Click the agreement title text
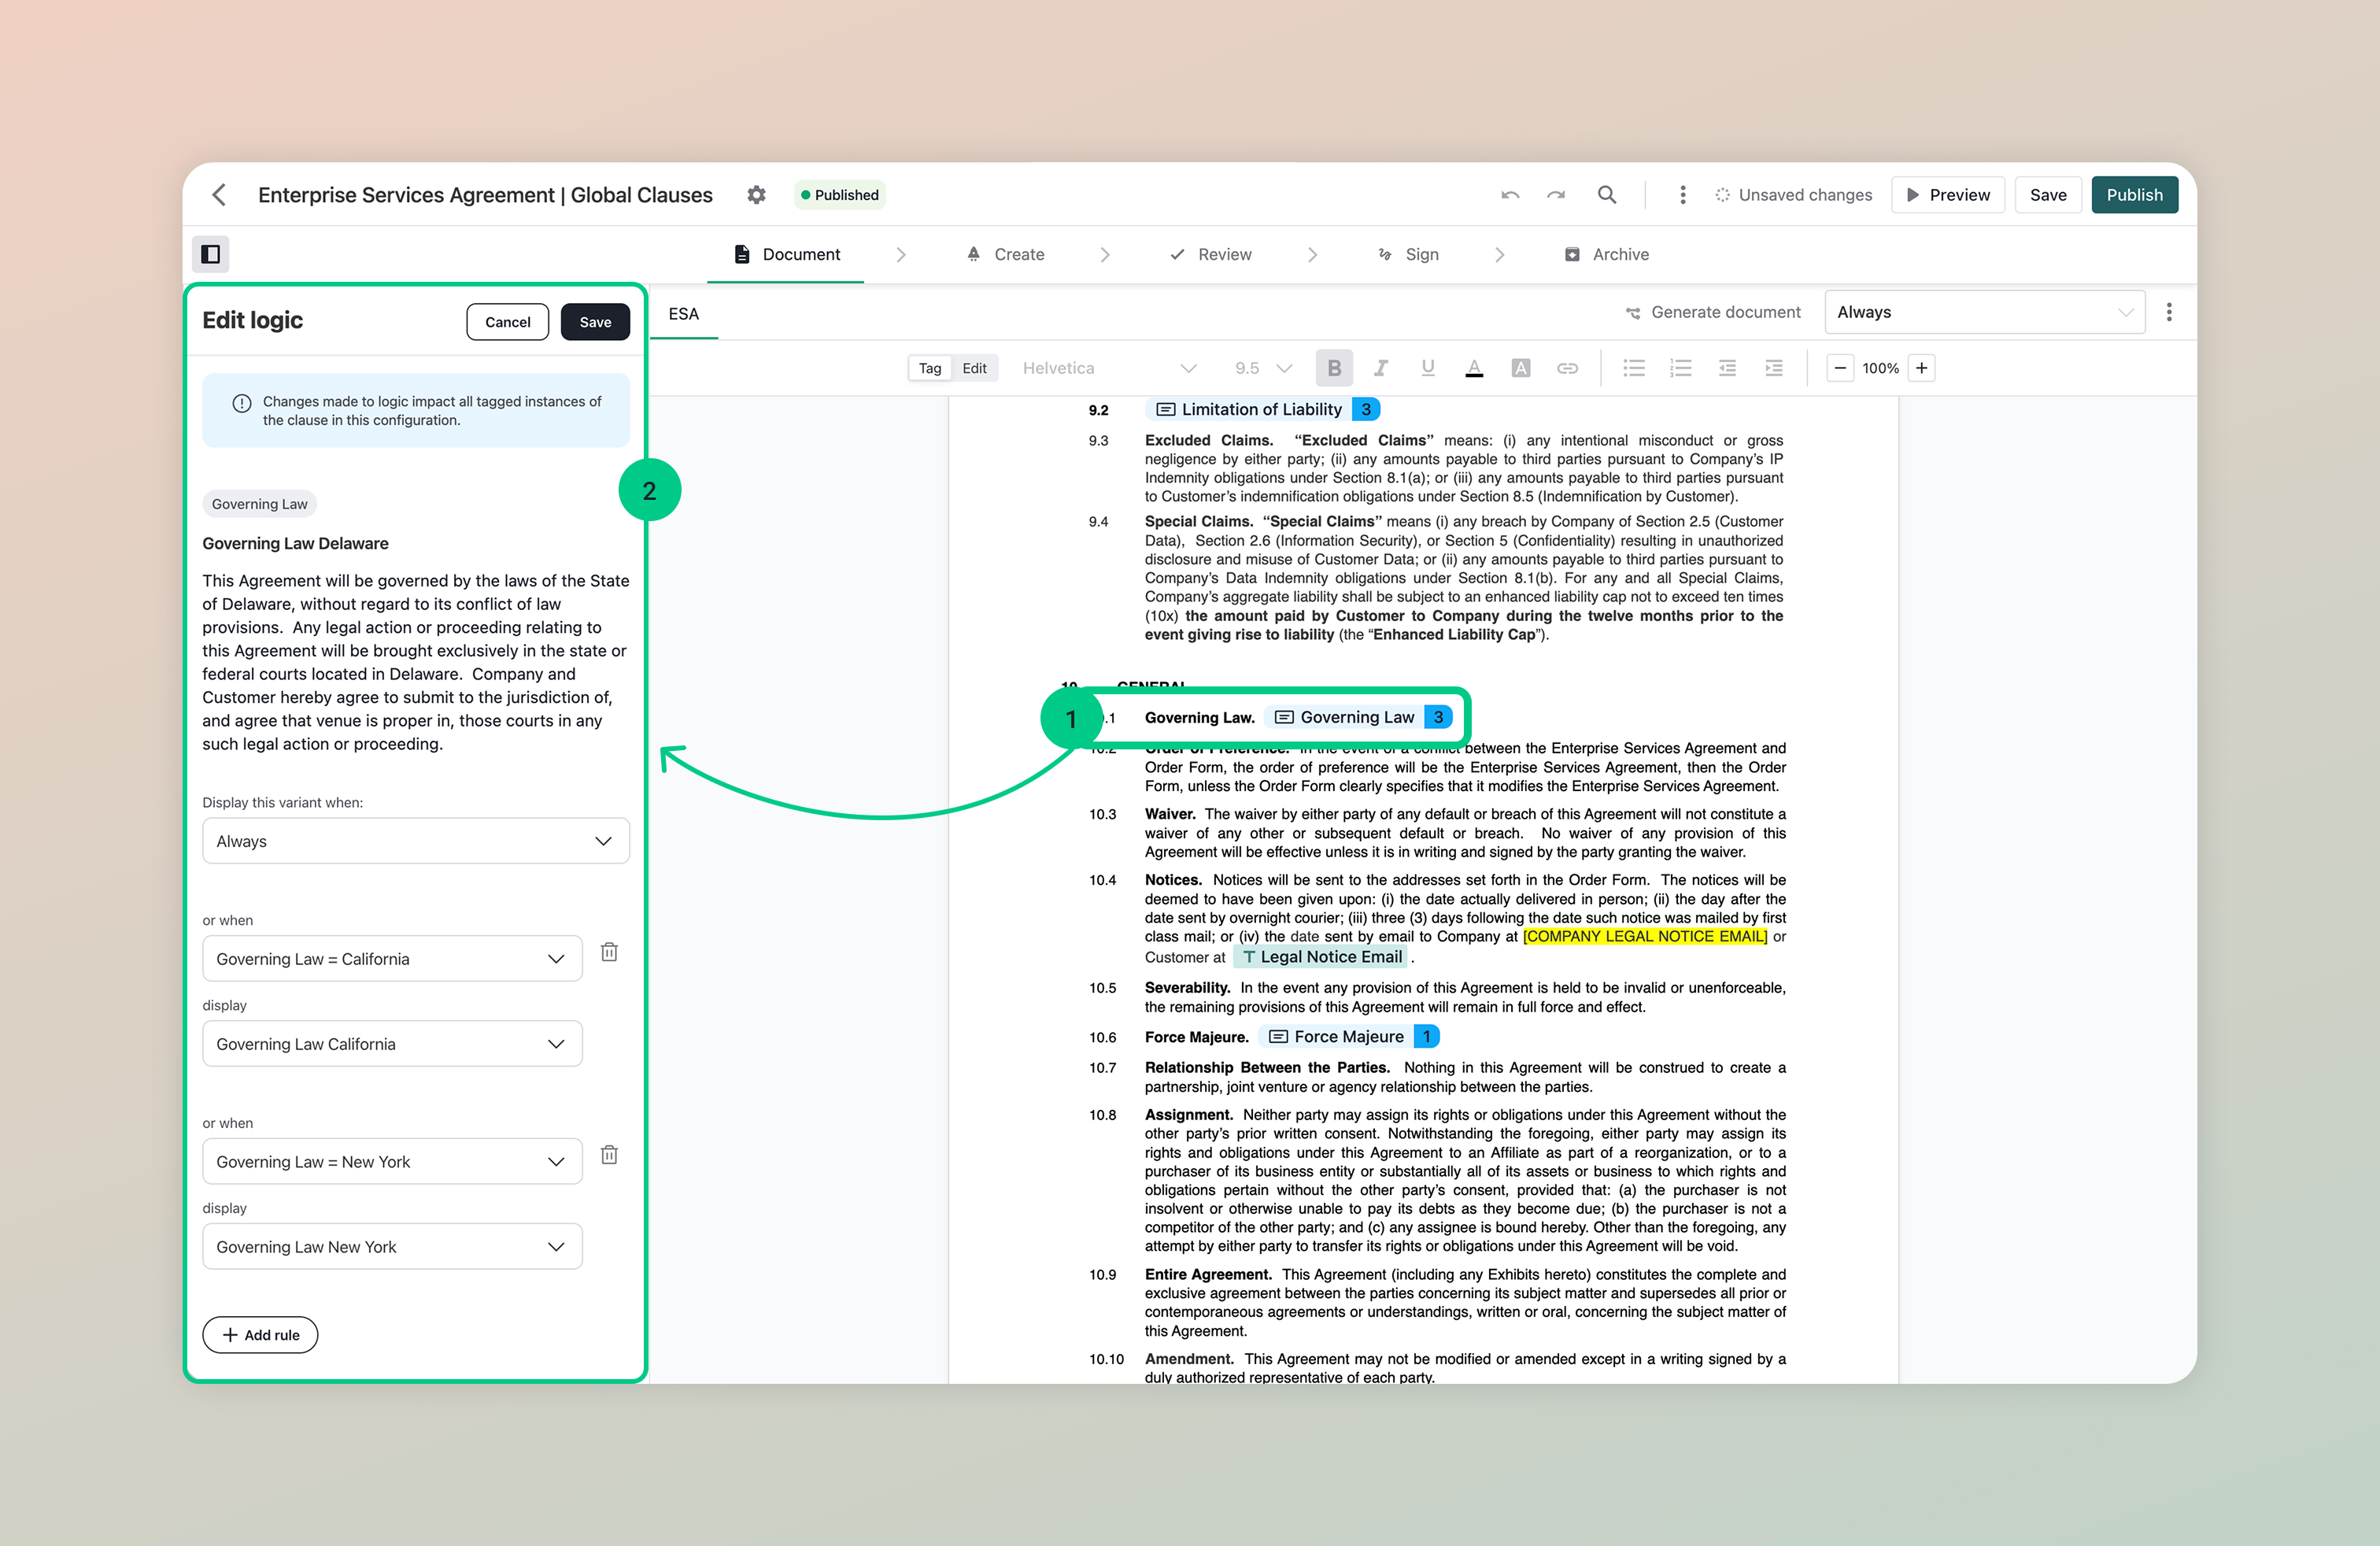The height and width of the screenshot is (1546, 2380). click(485, 195)
